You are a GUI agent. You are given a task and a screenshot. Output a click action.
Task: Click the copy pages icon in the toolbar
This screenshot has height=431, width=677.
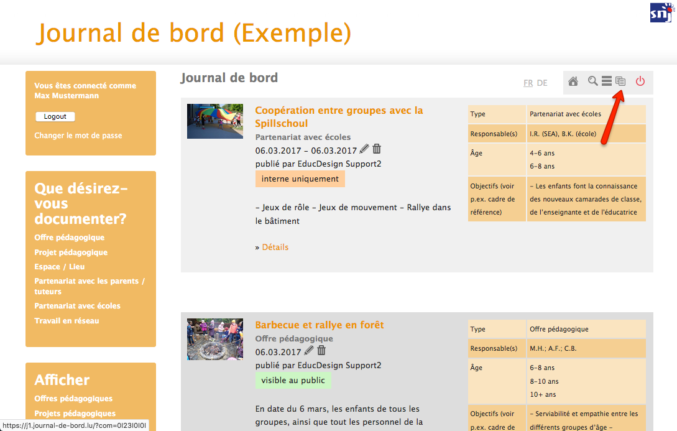point(620,81)
